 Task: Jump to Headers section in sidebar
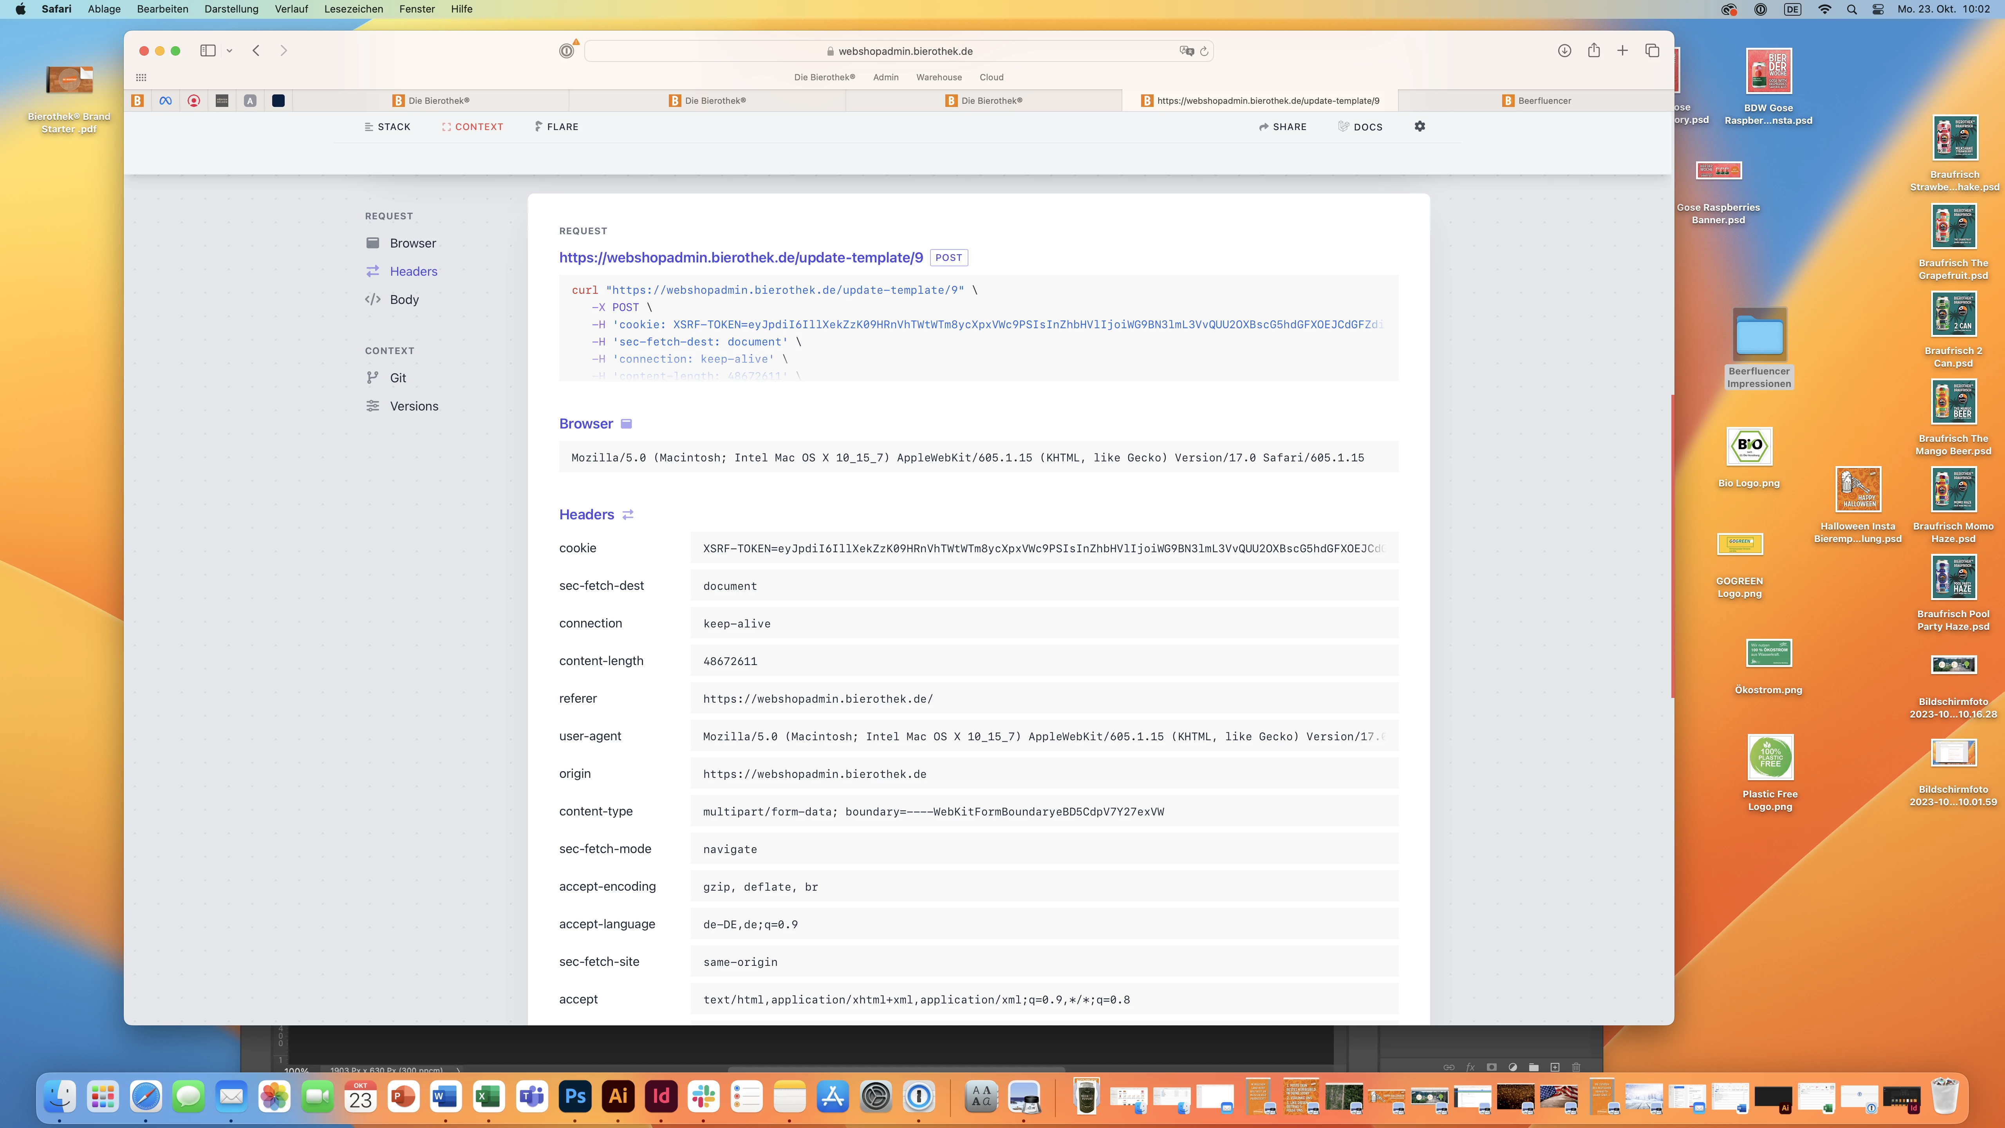402,271
